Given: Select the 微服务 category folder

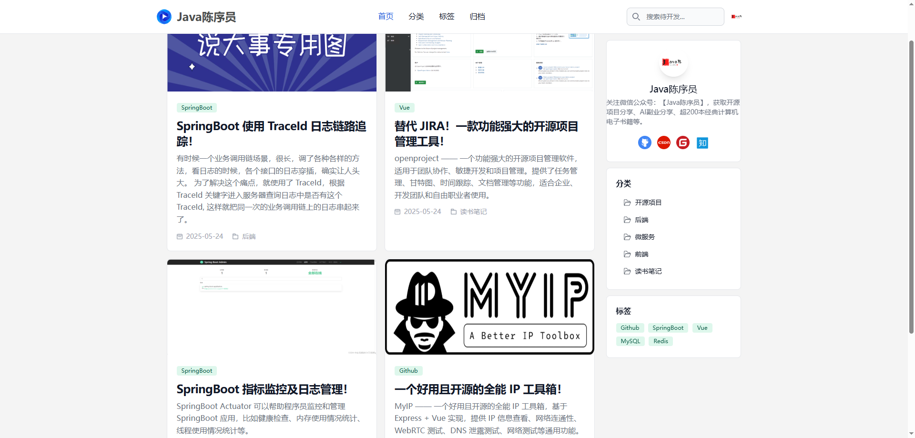Looking at the screenshot, I should coord(644,237).
